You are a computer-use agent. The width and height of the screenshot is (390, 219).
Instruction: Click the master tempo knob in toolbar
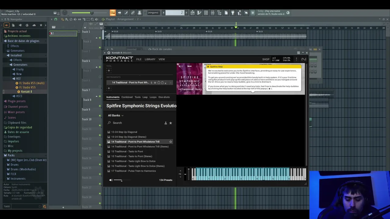pos(65,12)
